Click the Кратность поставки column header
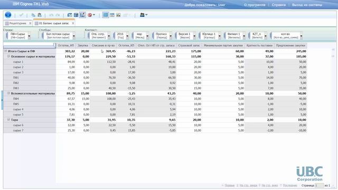Screen dimensions: 338x190 coord(259,45)
